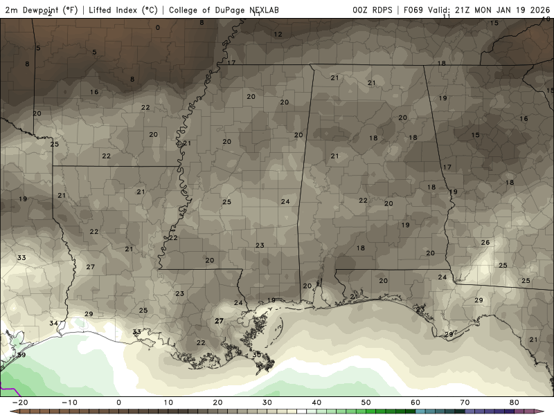The image size is (554, 415).
Task: Select the "70" label on the color scale
Action: (465, 403)
